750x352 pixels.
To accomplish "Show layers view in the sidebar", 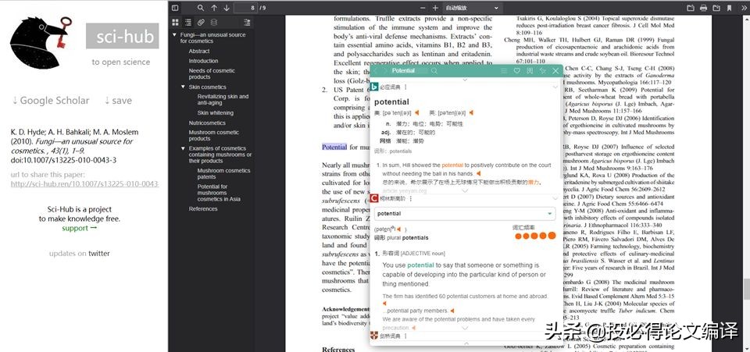I will pos(214,22).
